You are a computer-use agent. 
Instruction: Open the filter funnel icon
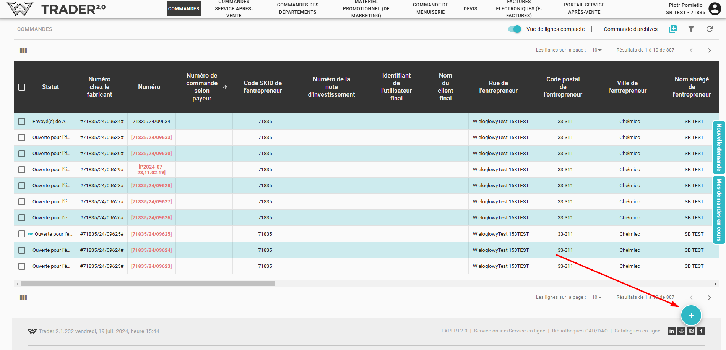pyautogui.click(x=691, y=29)
